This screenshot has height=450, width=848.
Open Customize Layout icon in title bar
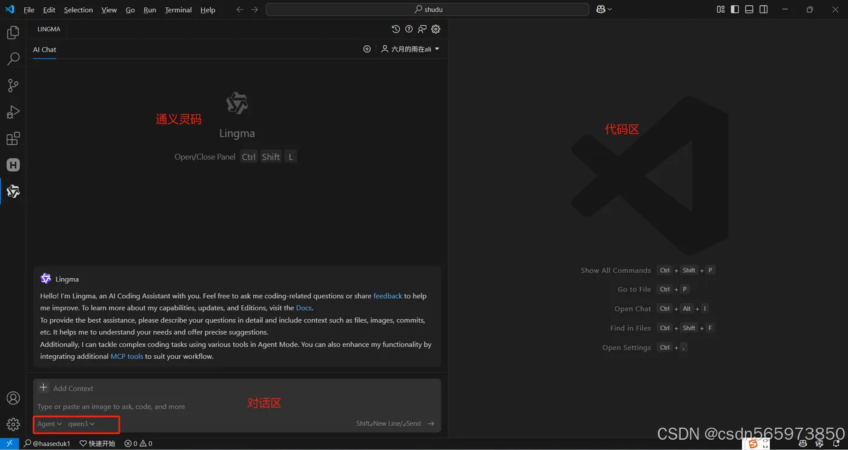(x=721, y=9)
